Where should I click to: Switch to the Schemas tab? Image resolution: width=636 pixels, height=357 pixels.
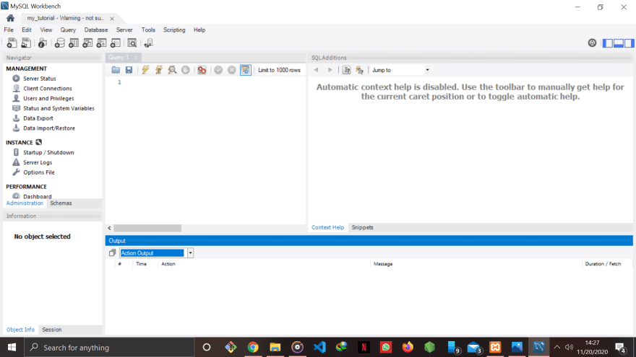click(x=61, y=203)
